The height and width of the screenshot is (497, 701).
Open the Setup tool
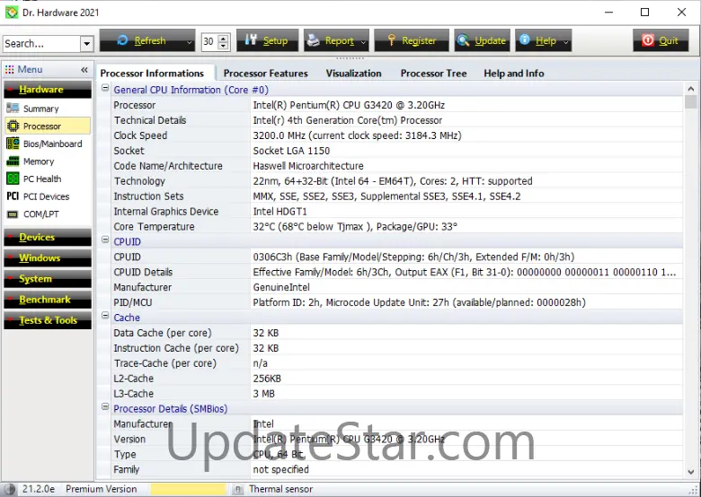click(x=267, y=40)
